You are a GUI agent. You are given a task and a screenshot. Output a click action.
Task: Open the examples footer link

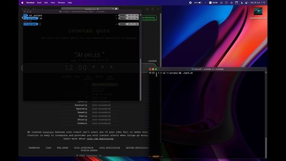point(34,148)
